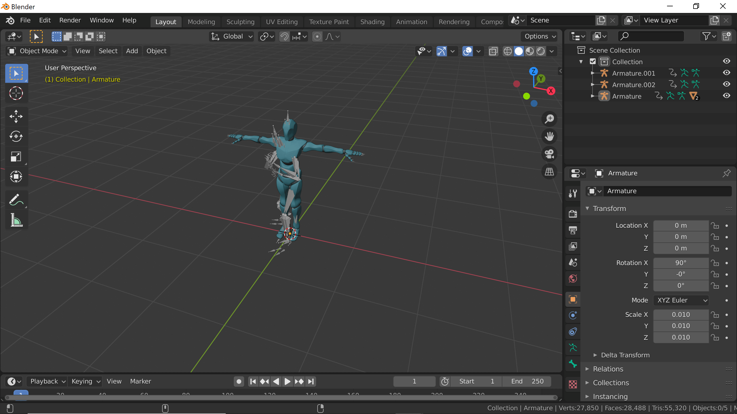Screen dimensions: 737x414
Task: Click the pan view hand icon
Action: tap(549, 136)
